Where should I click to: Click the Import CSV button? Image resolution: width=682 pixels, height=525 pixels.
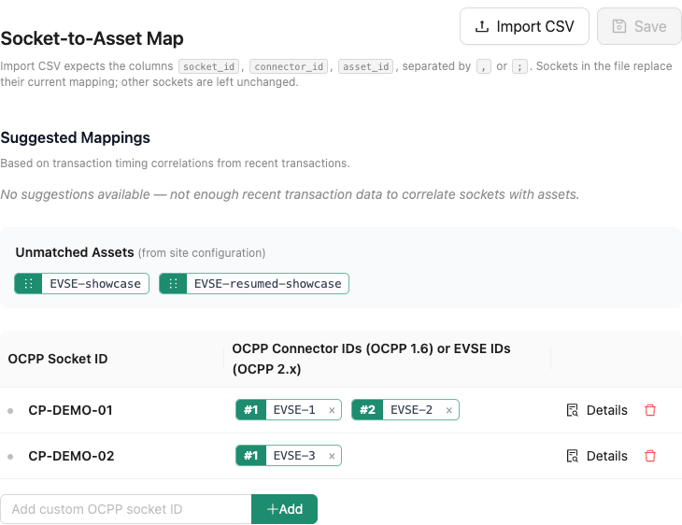(x=524, y=26)
